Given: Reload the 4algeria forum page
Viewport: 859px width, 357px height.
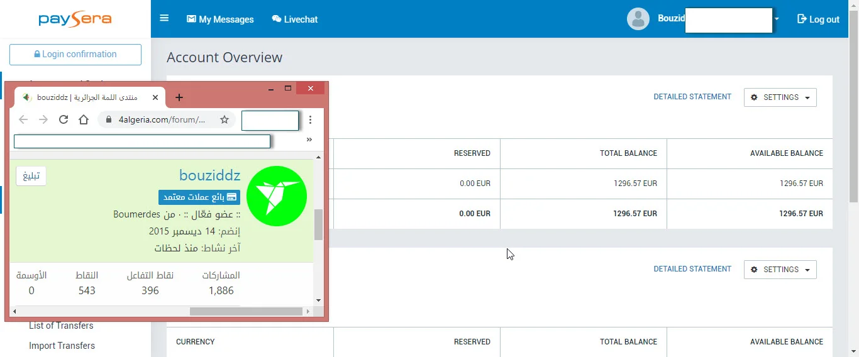Looking at the screenshot, I should tap(64, 119).
